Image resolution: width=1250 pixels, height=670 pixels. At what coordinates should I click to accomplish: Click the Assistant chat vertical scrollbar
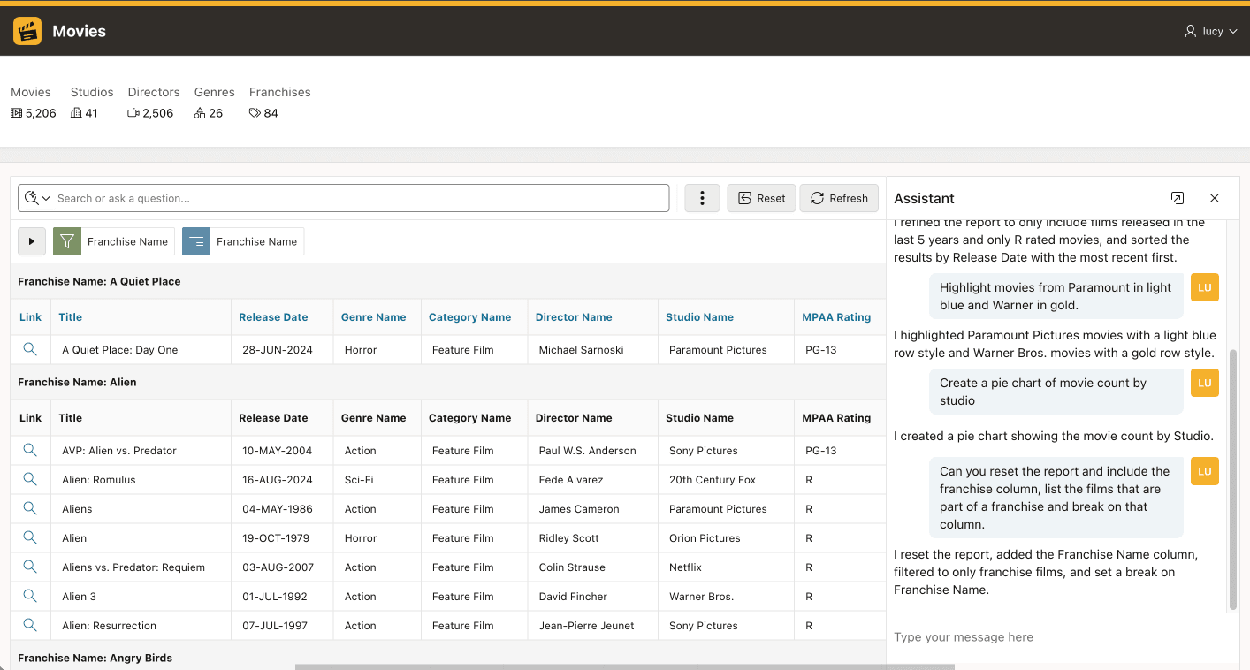pyautogui.click(x=1233, y=479)
